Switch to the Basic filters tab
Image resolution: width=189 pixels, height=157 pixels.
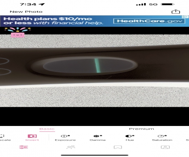point(47,129)
